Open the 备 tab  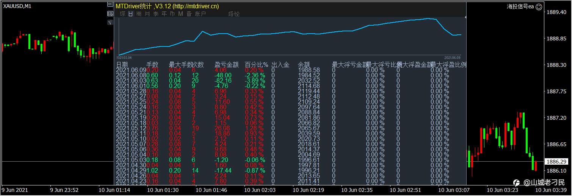189,14
